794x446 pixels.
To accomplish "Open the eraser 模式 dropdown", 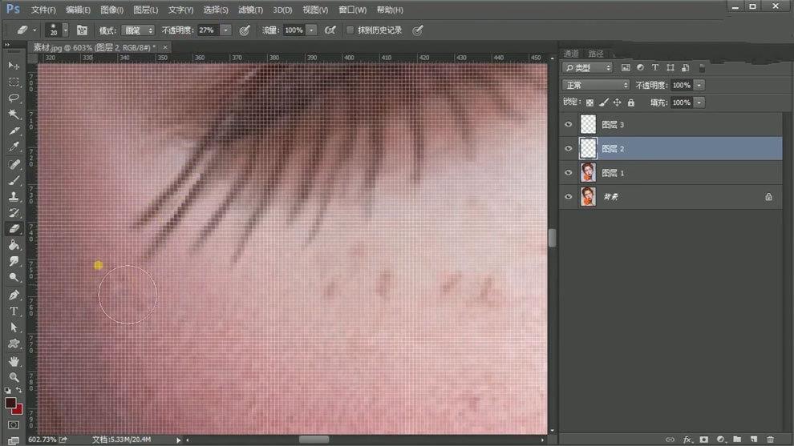I will (x=137, y=30).
